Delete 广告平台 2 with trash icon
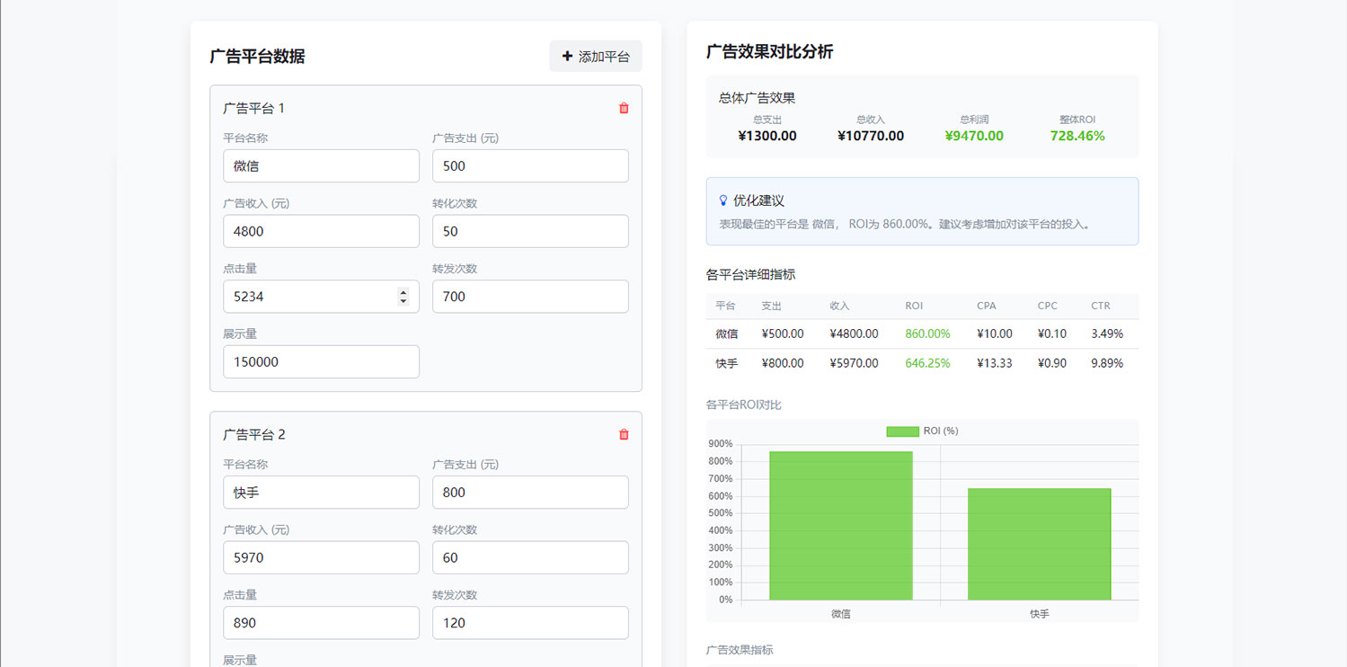The image size is (1347, 667). [x=624, y=434]
